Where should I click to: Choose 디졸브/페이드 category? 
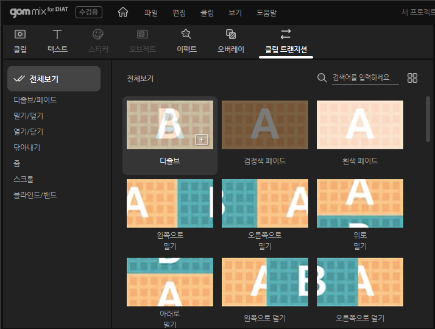35,100
